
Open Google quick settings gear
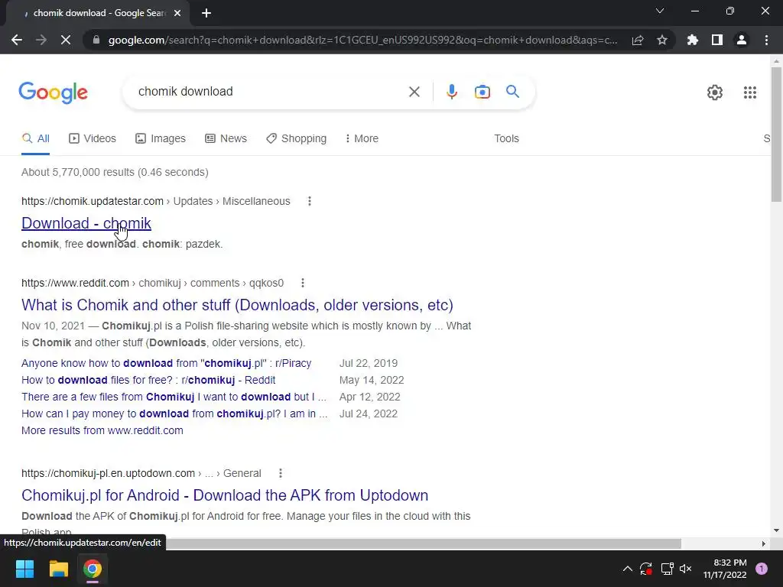coord(715,92)
